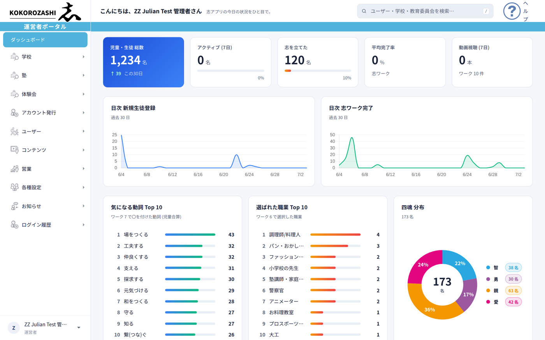This screenshot has width=545, height=340.
Task: Click the KOKOROZASHI logo
Action: click(x=45, y=12)
